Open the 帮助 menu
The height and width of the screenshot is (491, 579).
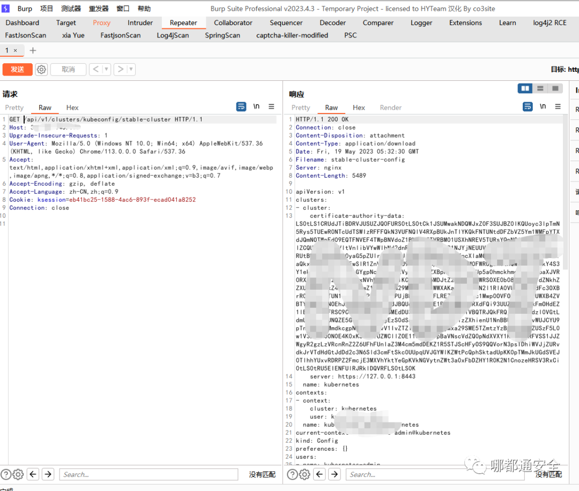coord(144,9)
